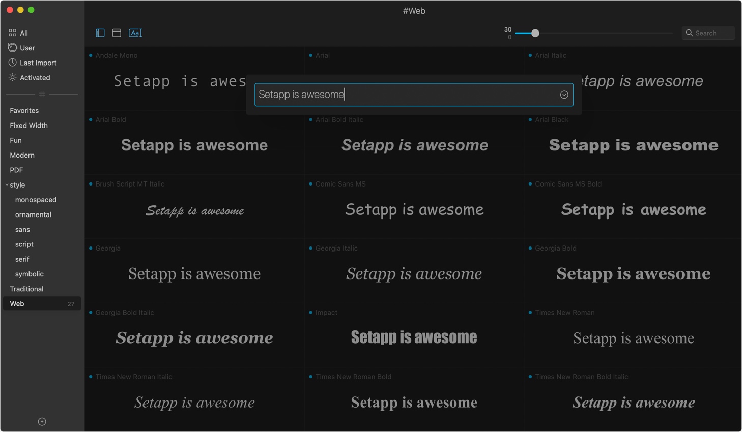Select the Georgia Italic font preview

click(x=414, y=274)
